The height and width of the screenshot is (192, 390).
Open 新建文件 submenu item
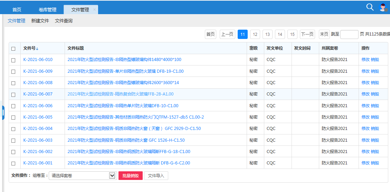click(40, 21)
